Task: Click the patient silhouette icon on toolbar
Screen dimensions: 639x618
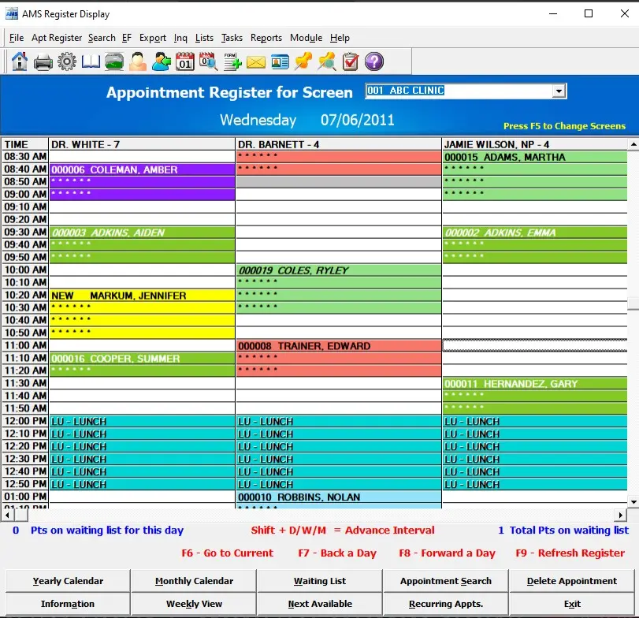Action: [x=139, y=61]
